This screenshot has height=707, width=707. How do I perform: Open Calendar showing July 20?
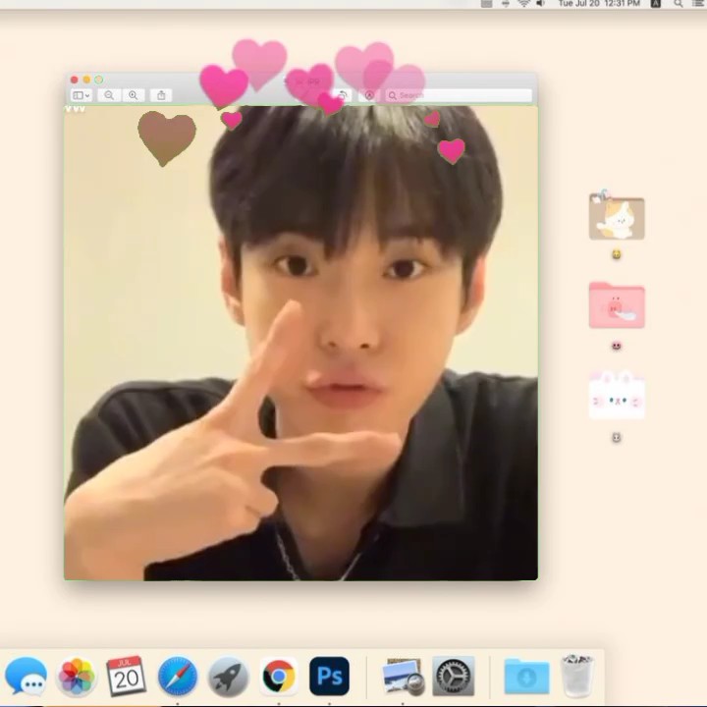[x=127, y=676]
